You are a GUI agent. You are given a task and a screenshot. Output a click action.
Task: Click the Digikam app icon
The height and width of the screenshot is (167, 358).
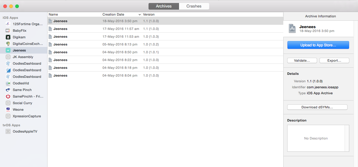[8, 37]
